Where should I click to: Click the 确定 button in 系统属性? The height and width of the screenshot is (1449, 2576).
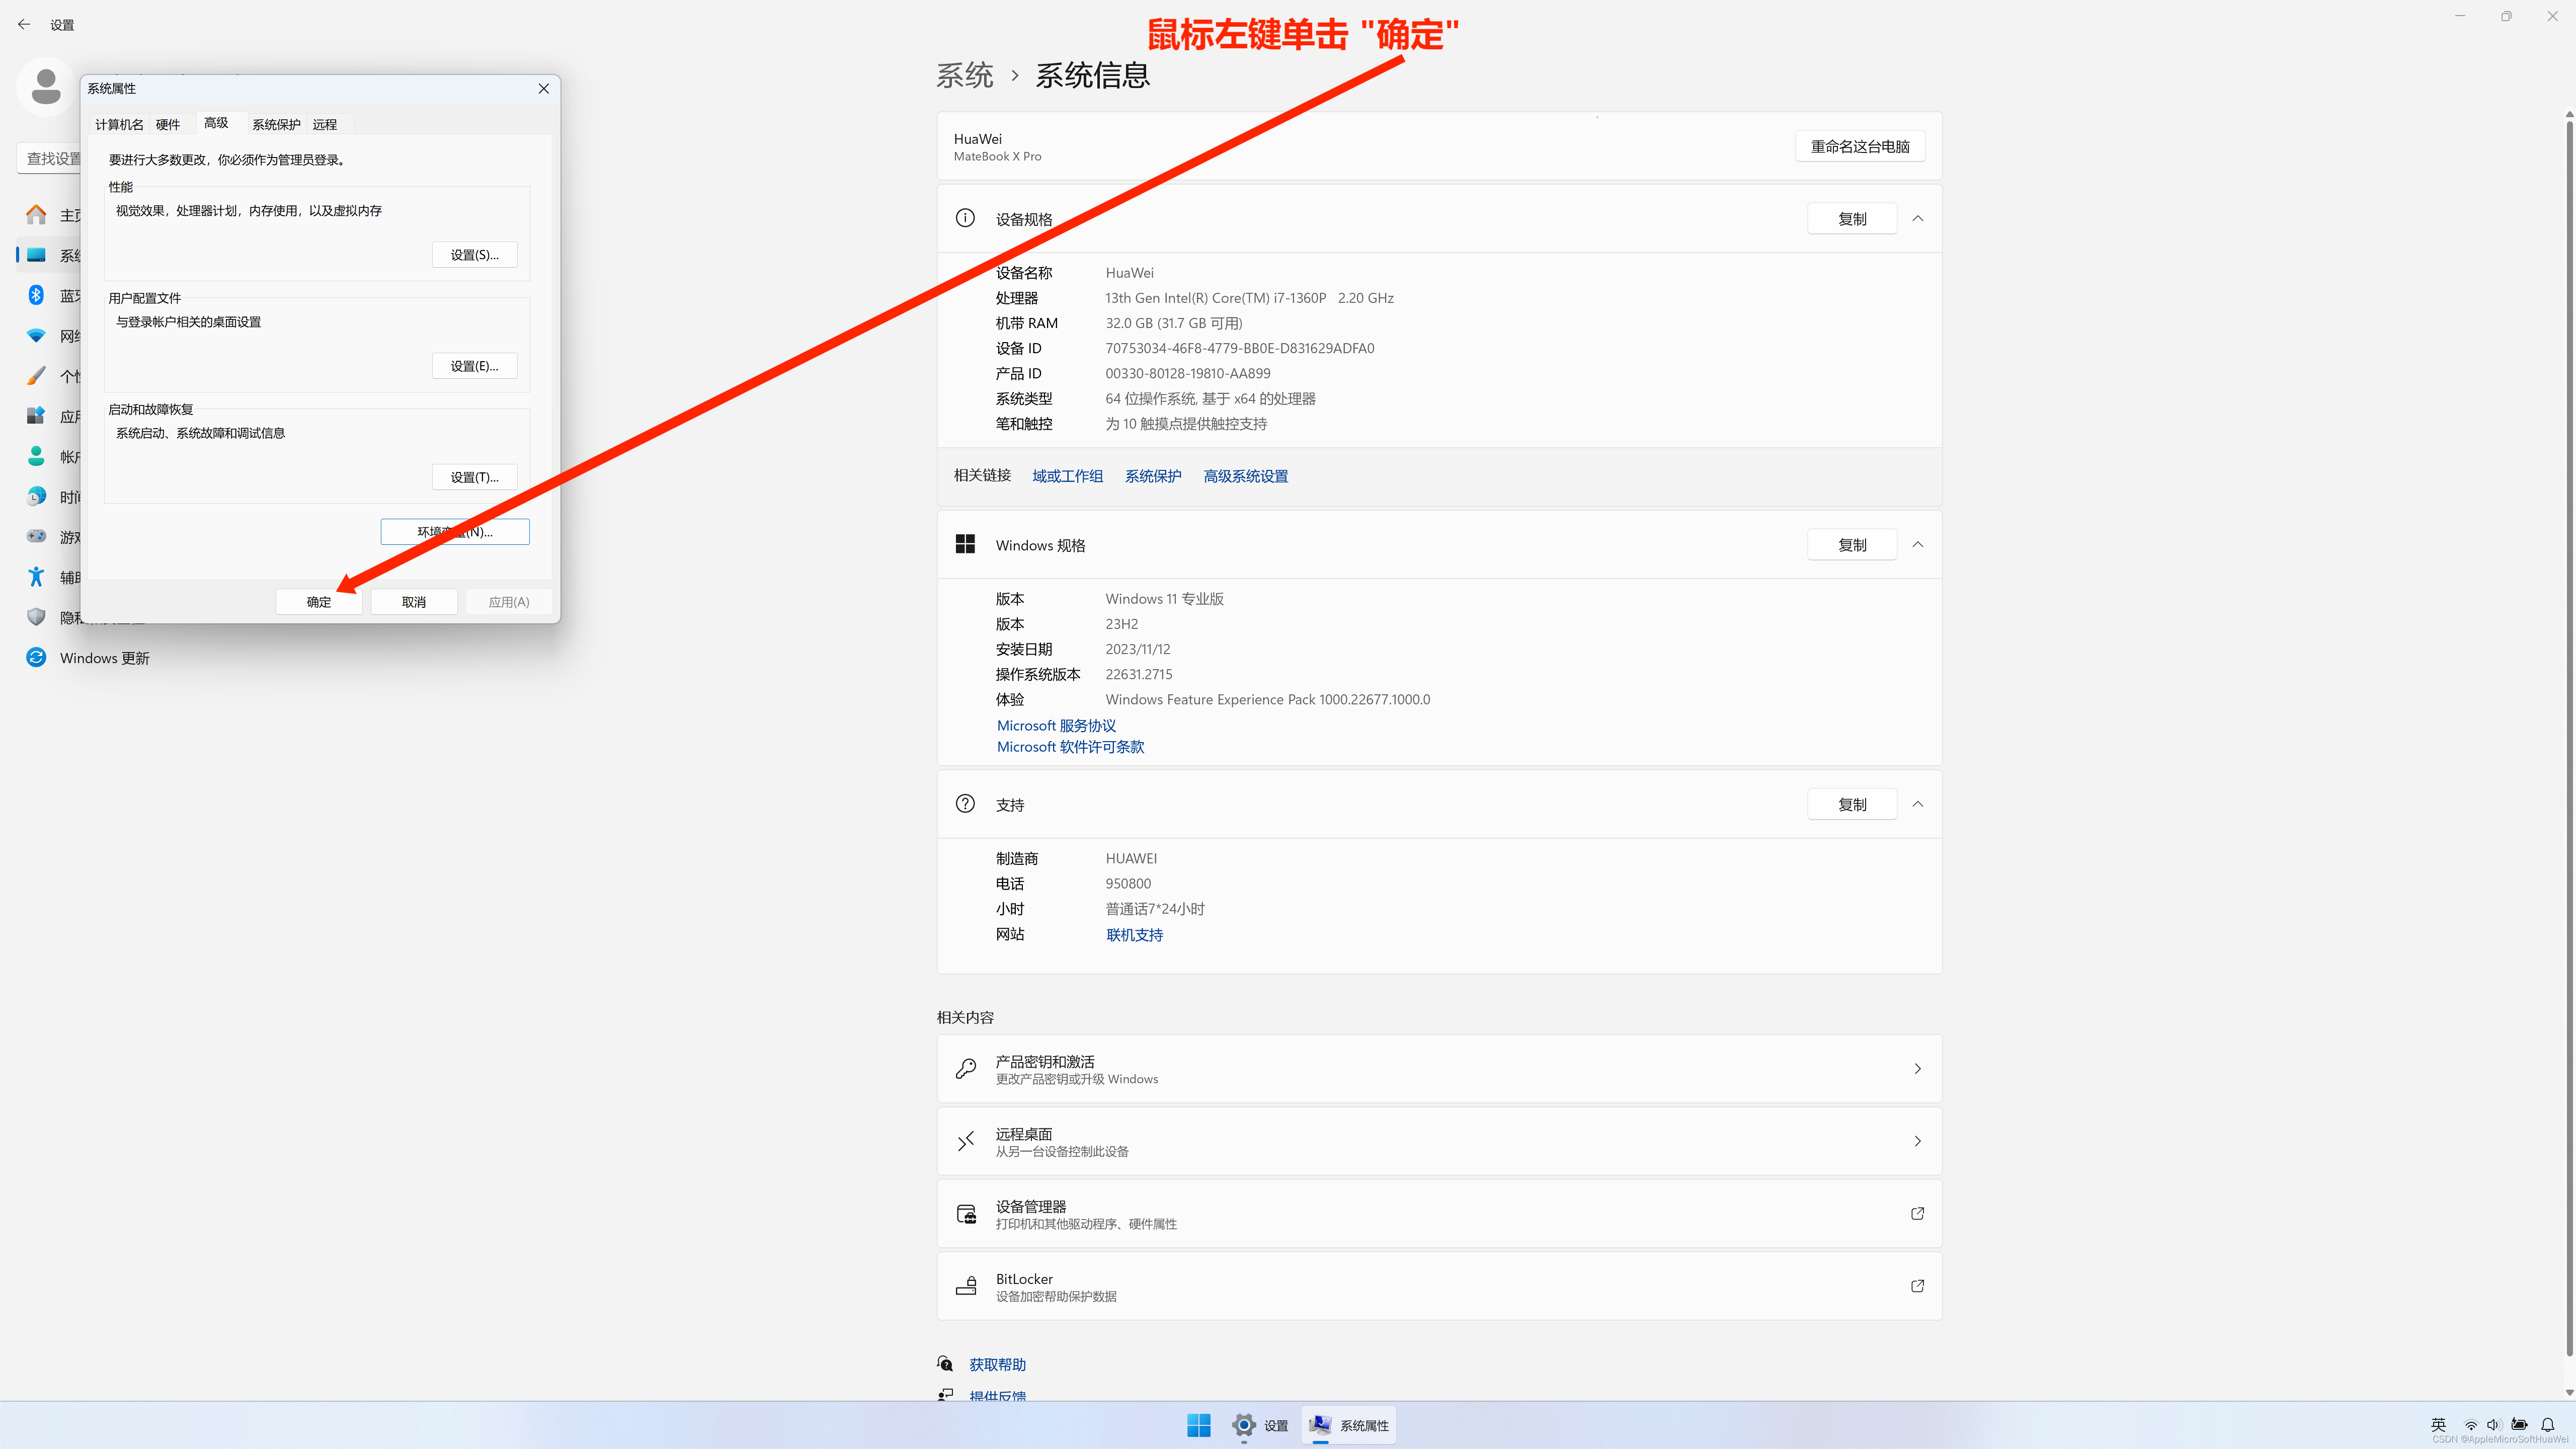318,601
